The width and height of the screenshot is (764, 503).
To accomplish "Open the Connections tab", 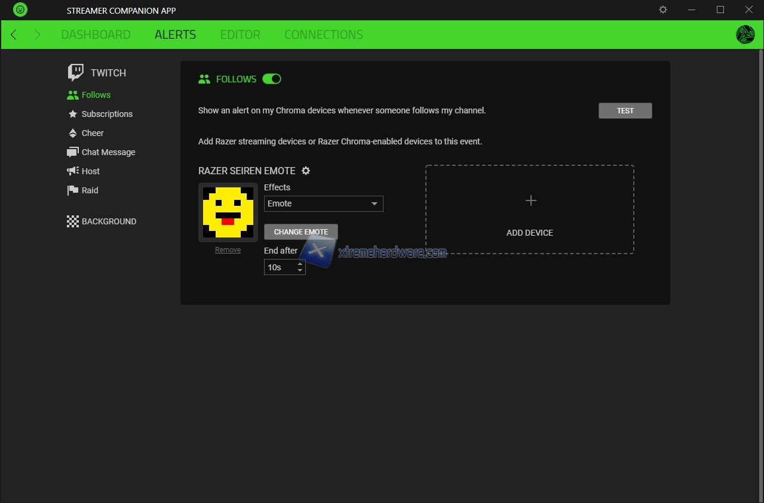I will (323, 35).
